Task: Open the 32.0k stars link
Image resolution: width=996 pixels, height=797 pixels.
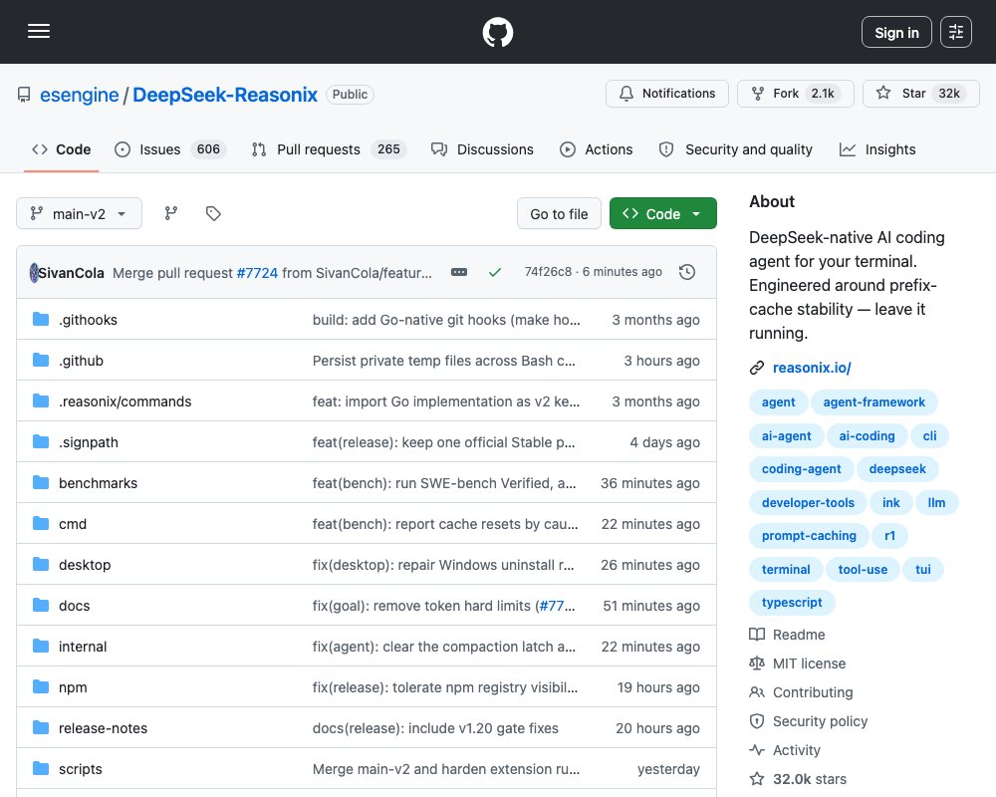Action: click(x=798, y=779)
